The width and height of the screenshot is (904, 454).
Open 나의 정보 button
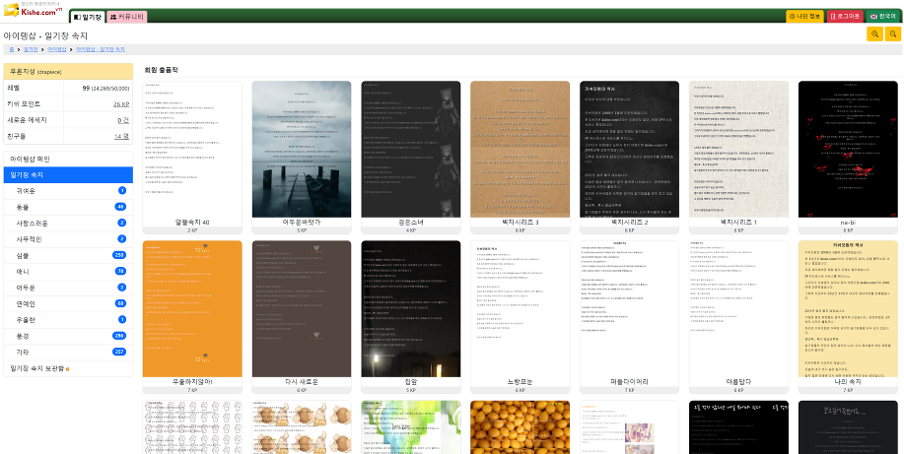tap(804, 17)
